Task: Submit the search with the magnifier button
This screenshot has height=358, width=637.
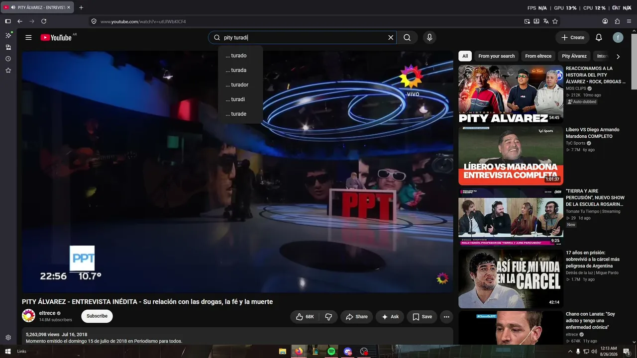Action: pyautogui.click(x=407, y=37)
